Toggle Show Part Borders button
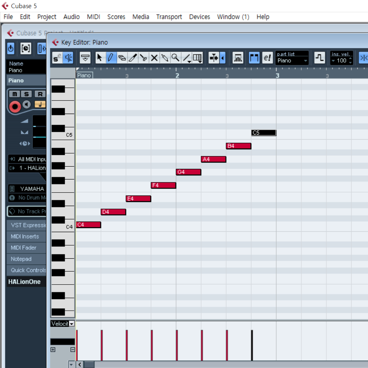Screen dimensions: 368x368 coord(254,58)
